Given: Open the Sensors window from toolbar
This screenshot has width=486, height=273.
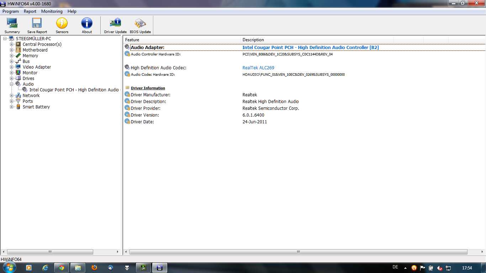Looking at the screenshot, I should [x=62, y=26].
